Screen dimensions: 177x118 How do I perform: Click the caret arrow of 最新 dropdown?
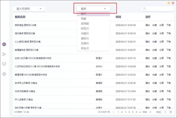[x=105, y=9]
